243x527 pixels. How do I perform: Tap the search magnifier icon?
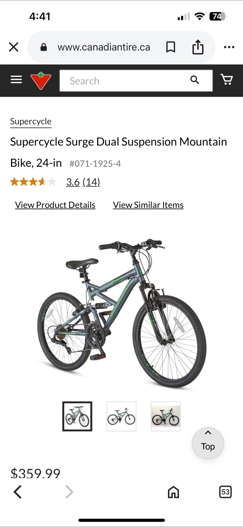195,80
